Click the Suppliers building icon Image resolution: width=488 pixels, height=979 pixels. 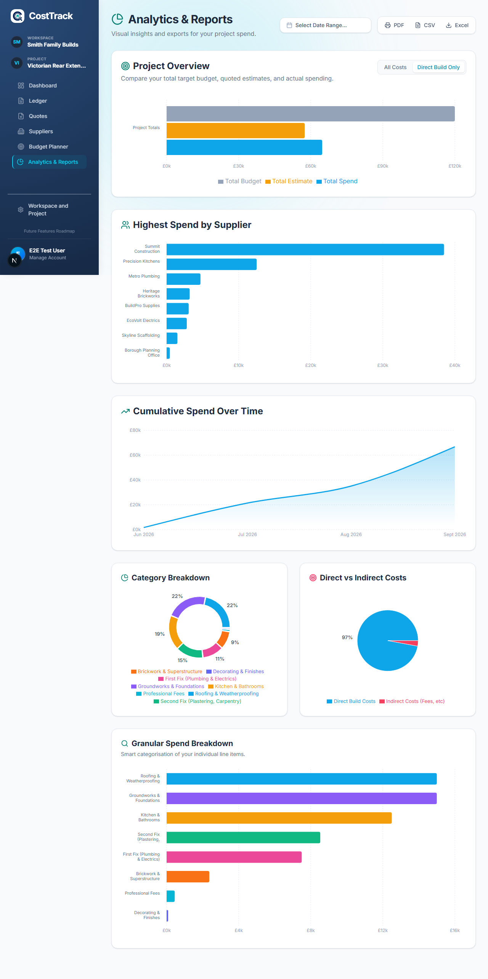(21, 131)
